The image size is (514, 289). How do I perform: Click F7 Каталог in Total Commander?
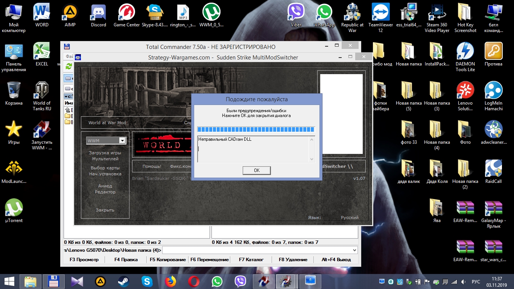point(251,260)
